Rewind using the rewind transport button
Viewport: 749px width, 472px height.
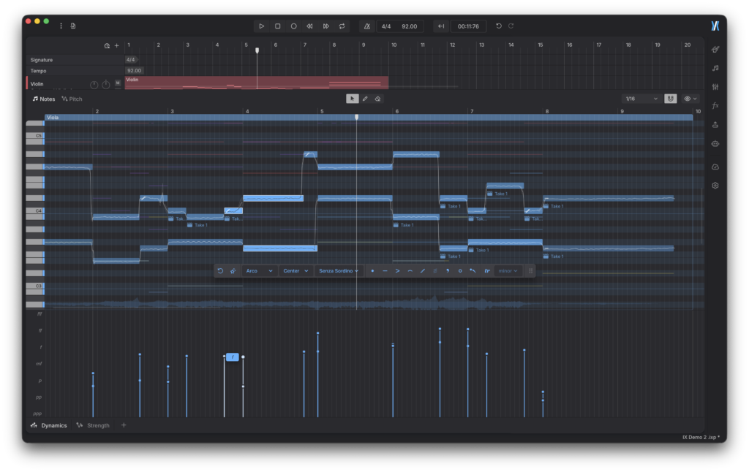[309, 26]
